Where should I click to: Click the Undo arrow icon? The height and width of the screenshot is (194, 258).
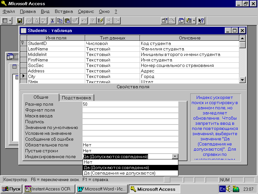pyautogui.click(x=84, y=21)
